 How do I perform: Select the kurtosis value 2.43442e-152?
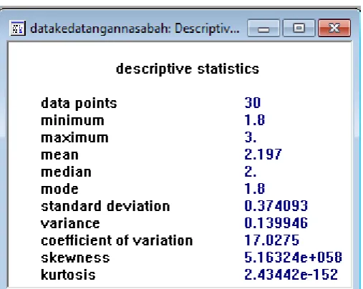point(291,275)
